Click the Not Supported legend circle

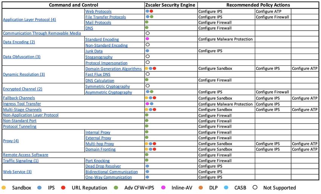click(255, 187)
